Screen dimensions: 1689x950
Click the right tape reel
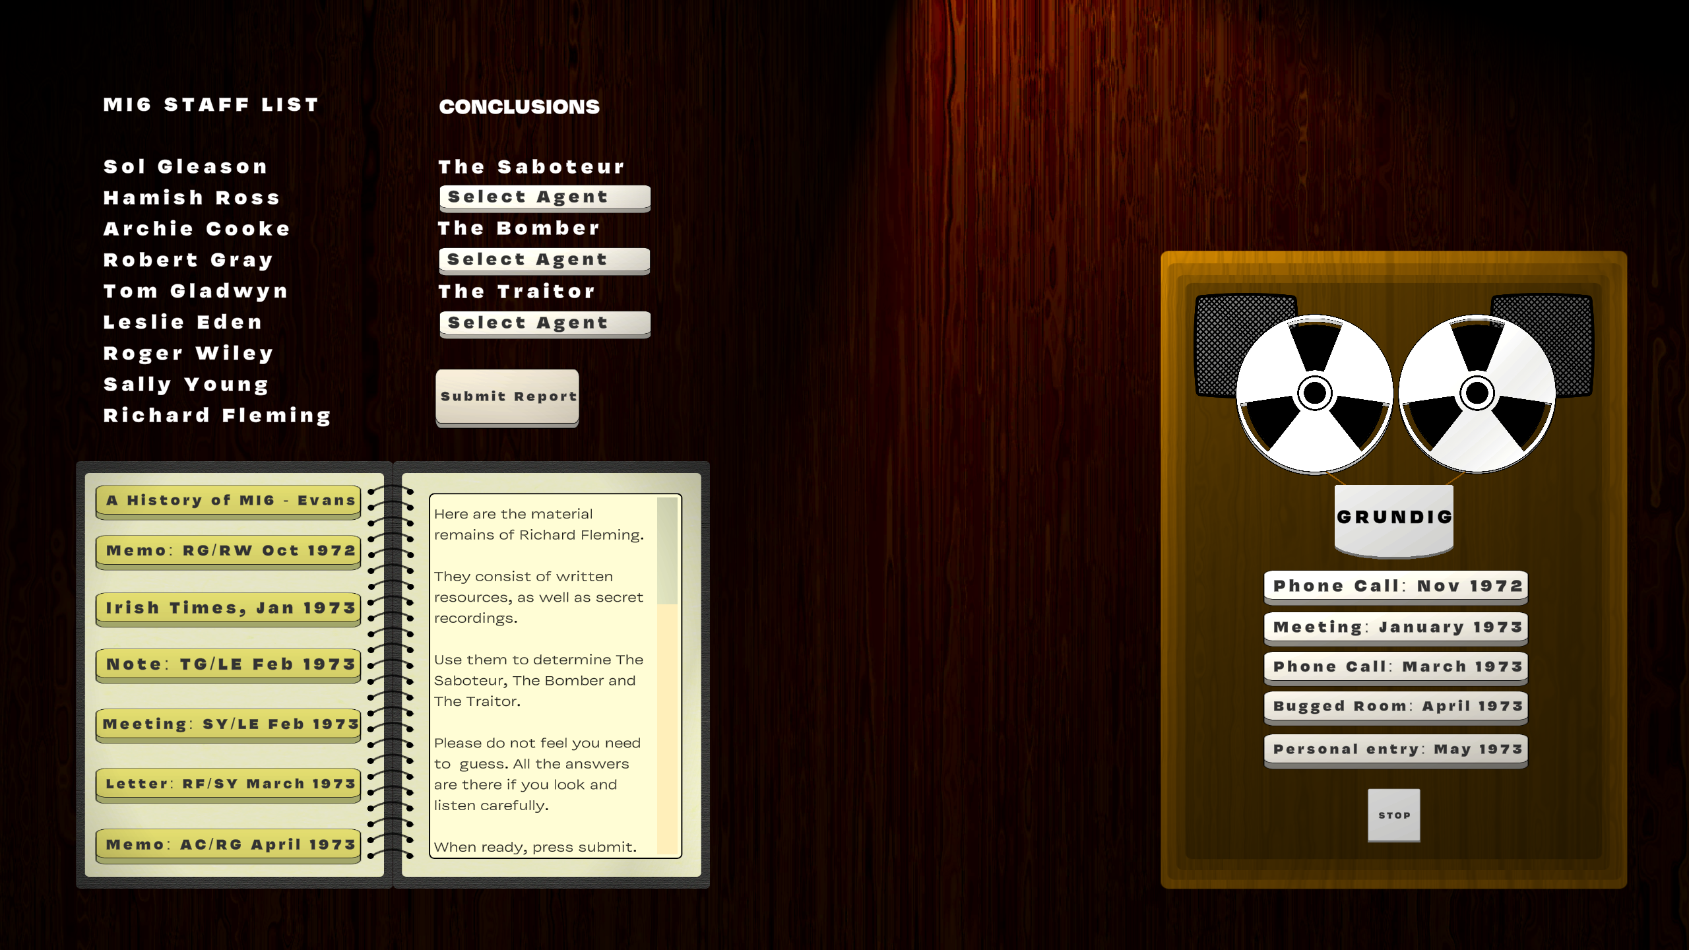pyautogui.click(x=1477, y=393)
